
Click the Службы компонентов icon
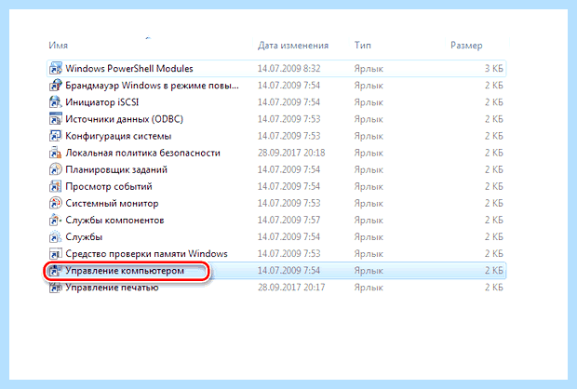[x=56, y=220]
